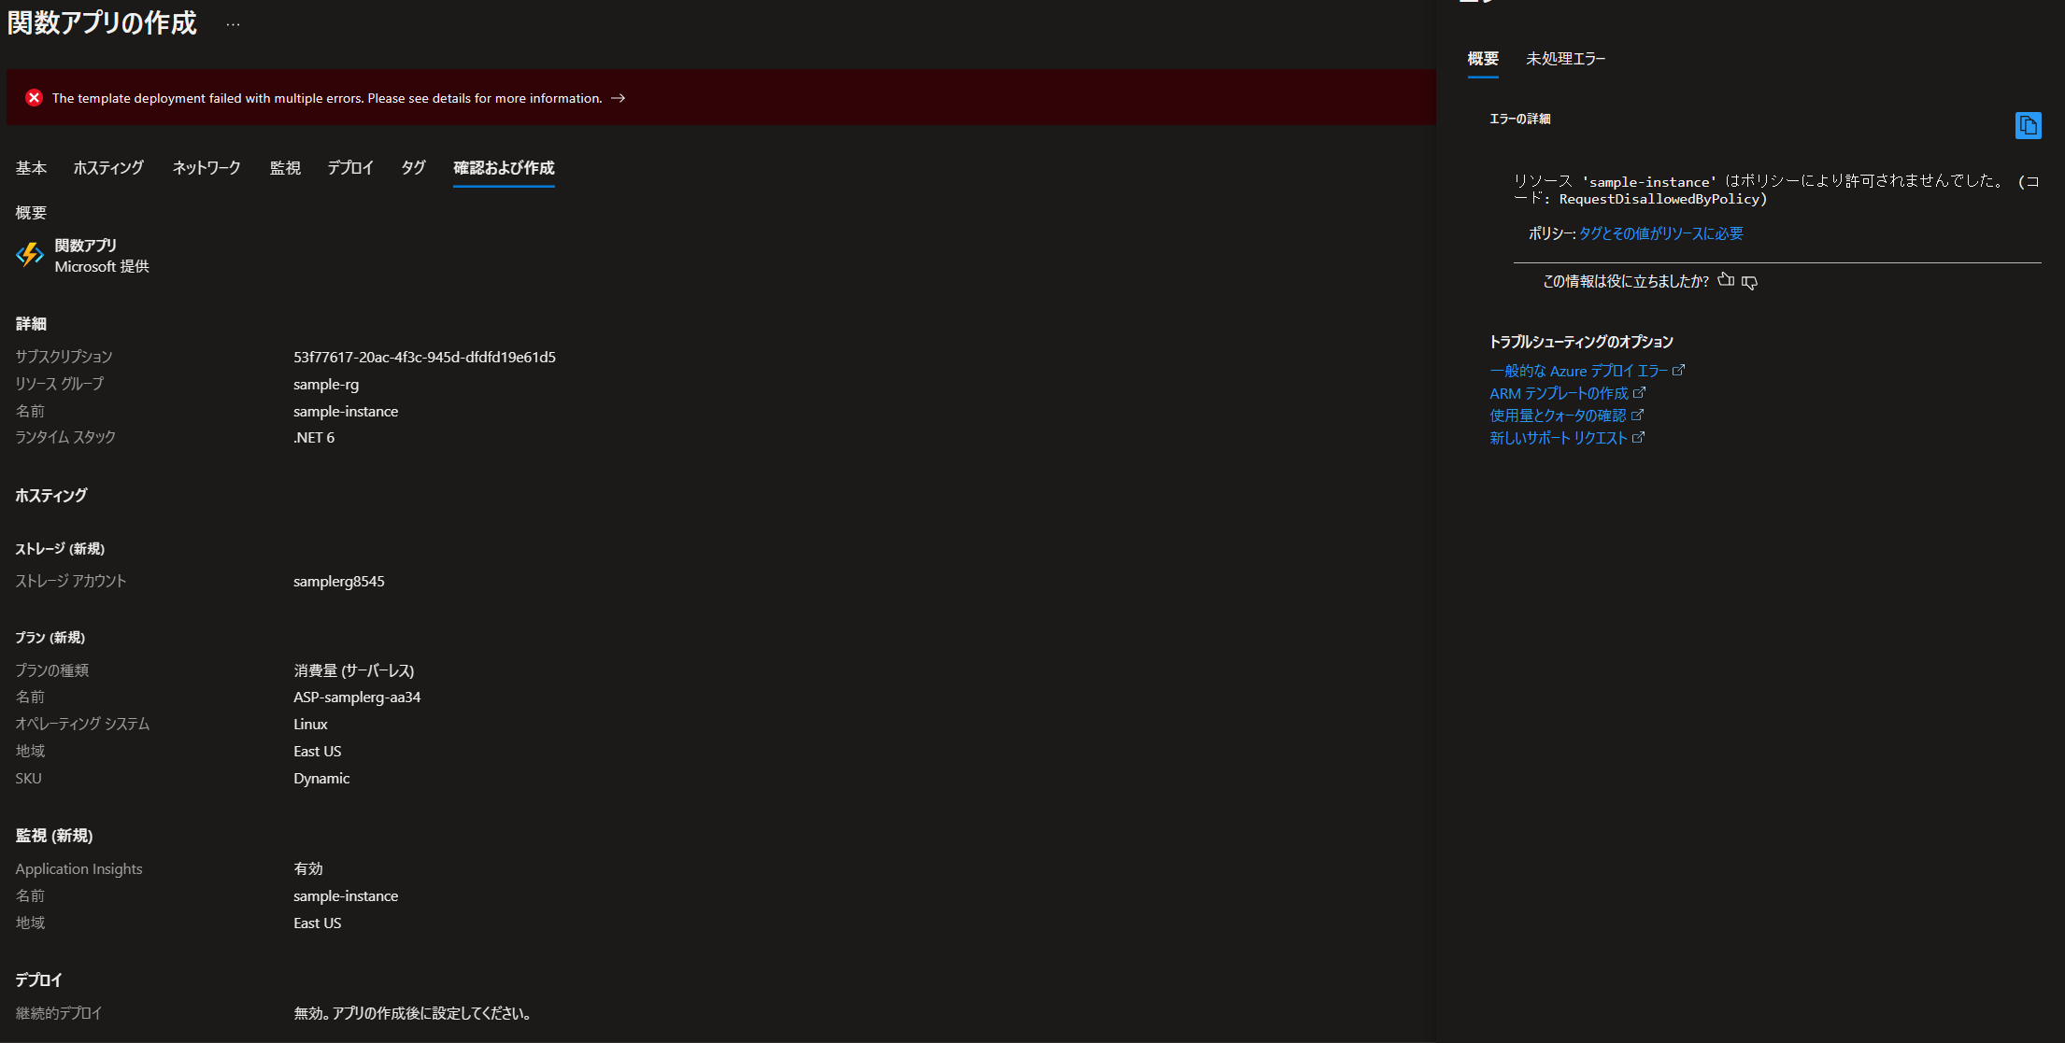Switch to the ホスティング tab
Screen dimensions: 2065x1043
click(108, 168)
